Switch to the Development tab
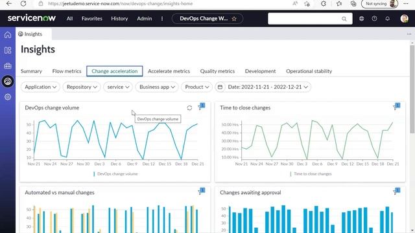415x233 pixels. pyautogui.click(x=260, y=71)
